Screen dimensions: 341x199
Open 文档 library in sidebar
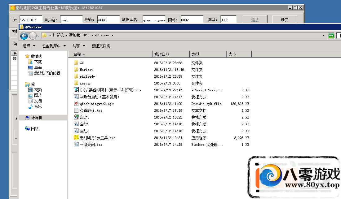click(38, 101)
